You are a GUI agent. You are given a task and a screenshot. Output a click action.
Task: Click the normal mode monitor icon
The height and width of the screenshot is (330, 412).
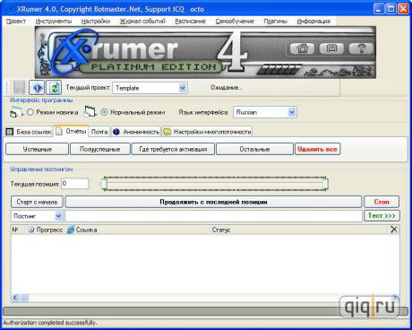[90, 111]
